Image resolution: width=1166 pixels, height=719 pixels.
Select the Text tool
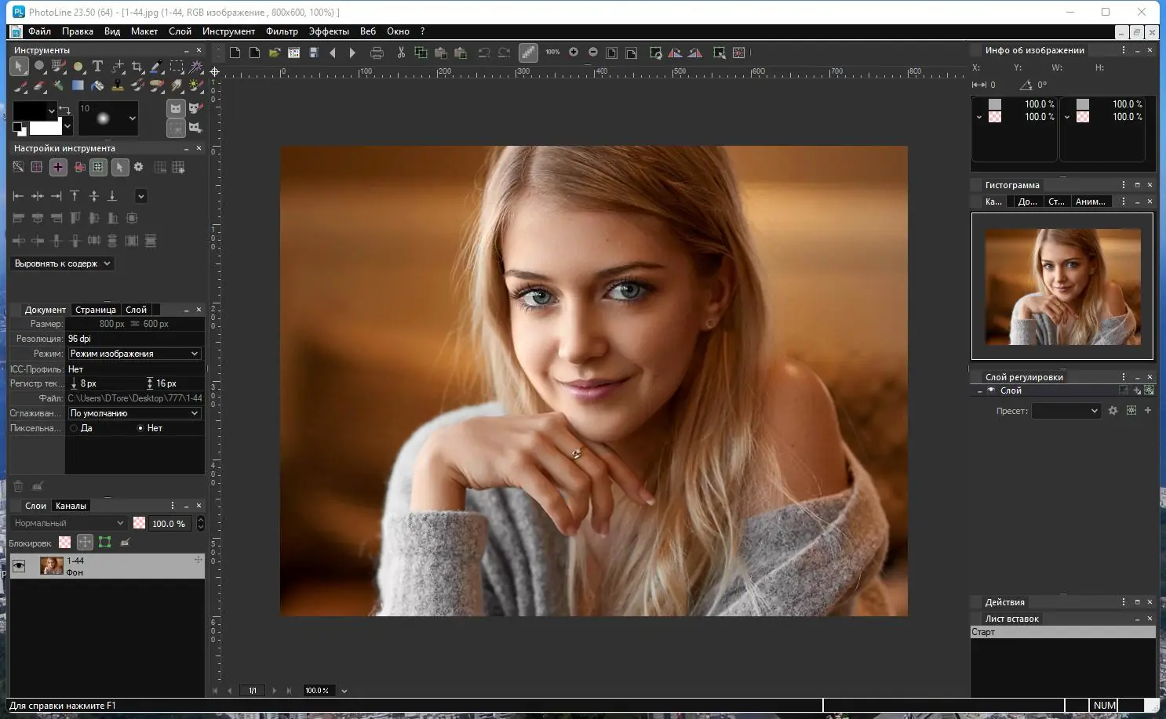[97, 67]
